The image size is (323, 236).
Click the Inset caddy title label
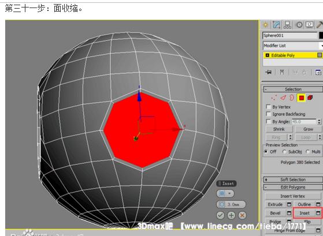[x=227, y=183]
